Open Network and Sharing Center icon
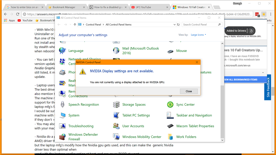Viewport: 276px width, 155px height. pyautogui.click(x=62, y=62)
